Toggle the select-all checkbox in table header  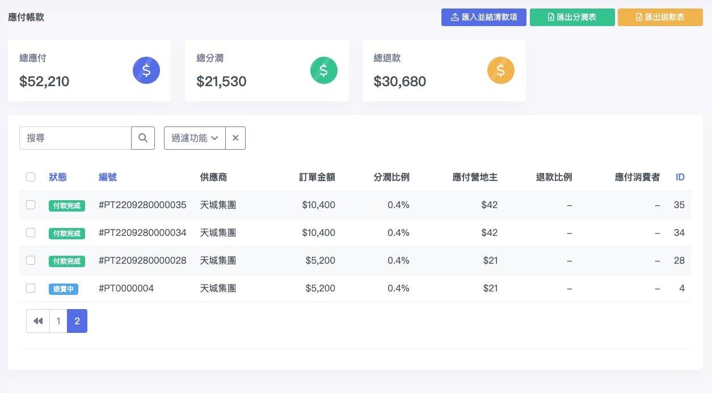pos(31,177)
